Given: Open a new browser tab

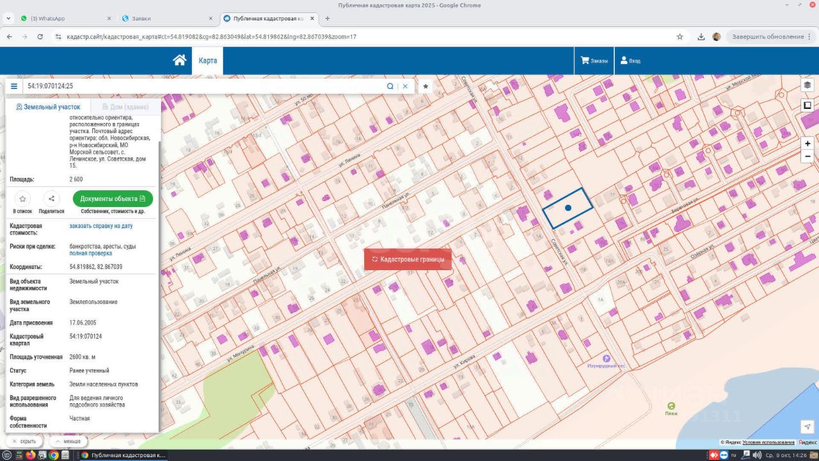Looking at the screenshot, I should 328,19.
